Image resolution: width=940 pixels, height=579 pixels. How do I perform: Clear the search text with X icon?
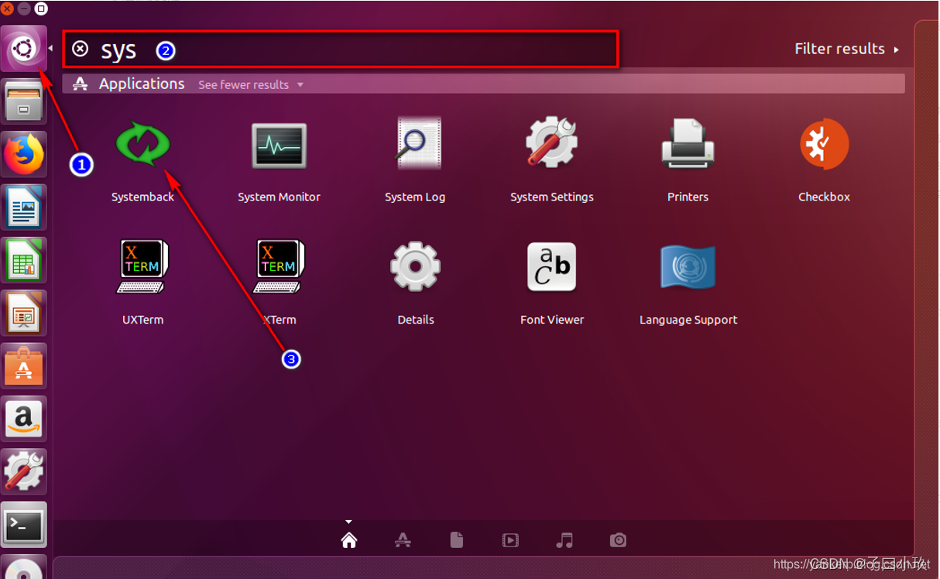click(x=81, y=49)
